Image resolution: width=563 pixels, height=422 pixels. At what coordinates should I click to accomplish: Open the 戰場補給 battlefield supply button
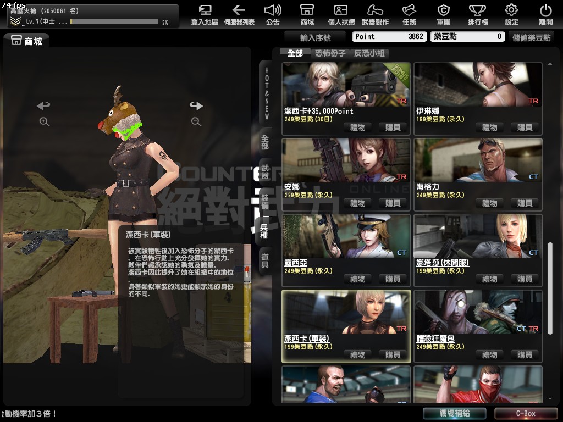455,413
